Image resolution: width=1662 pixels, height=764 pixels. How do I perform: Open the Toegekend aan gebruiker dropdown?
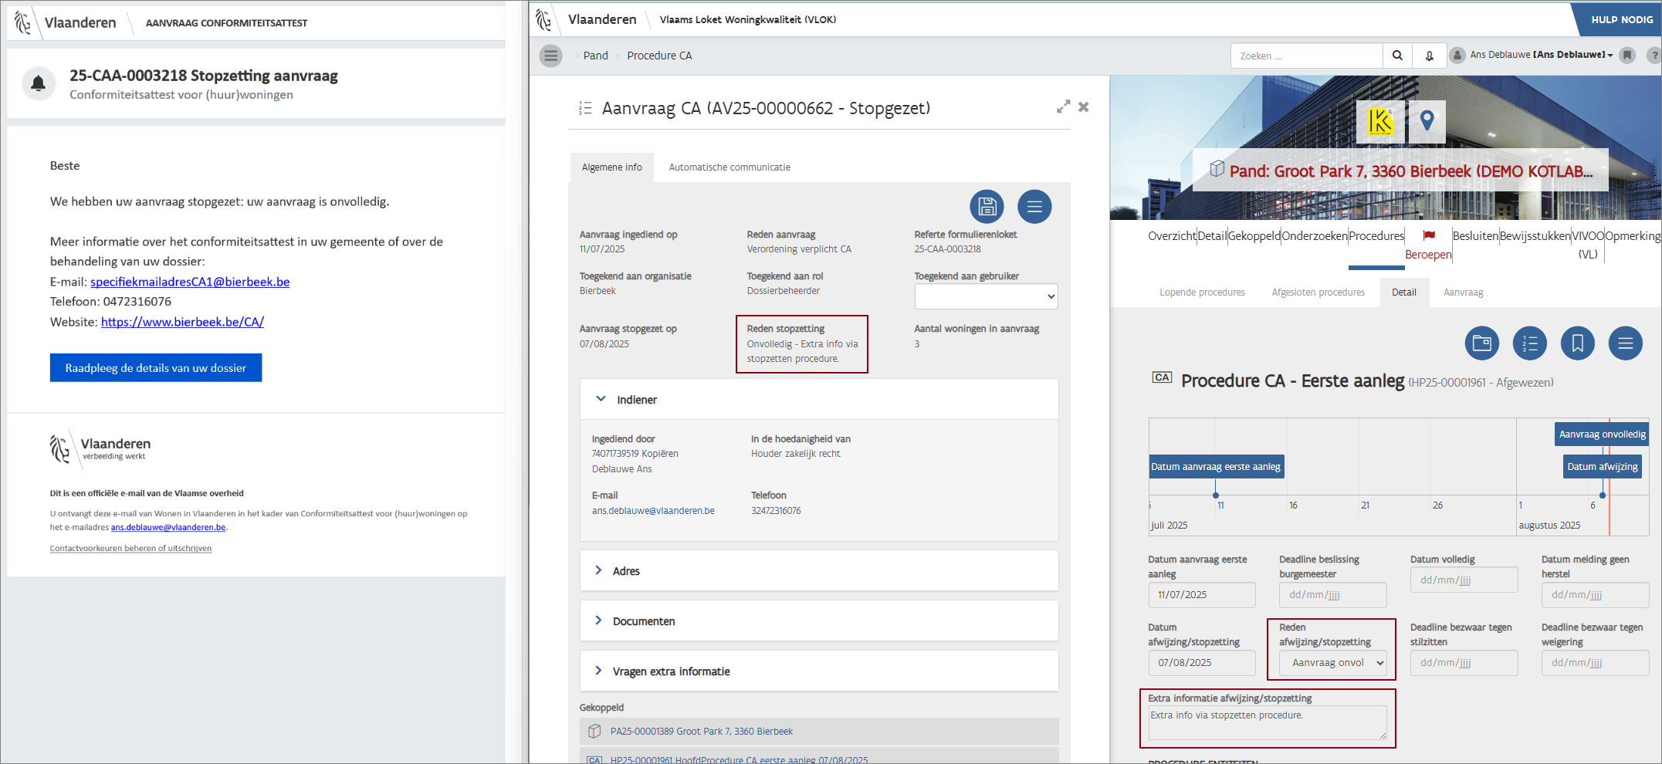point(986,296)
